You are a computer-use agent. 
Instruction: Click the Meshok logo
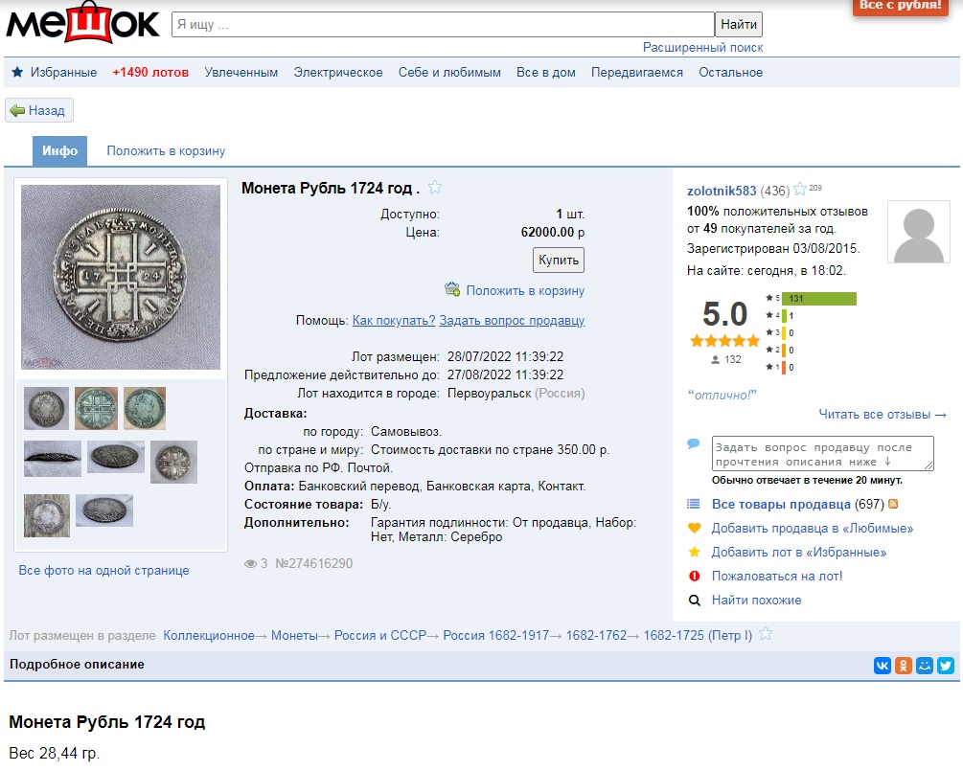pyautogui.click(x=82, y=23)
